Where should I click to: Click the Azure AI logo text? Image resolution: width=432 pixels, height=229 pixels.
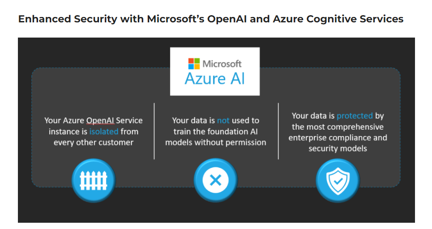(214, 79)
